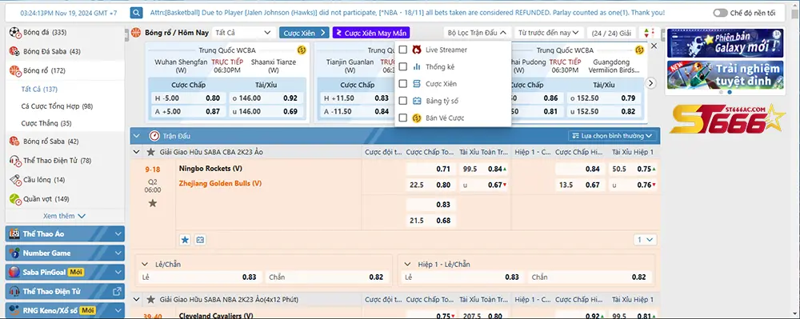800x319 pixels.
Task: Expand the Number Game panel
Action: pyautogui.click(x=118, y=253)
